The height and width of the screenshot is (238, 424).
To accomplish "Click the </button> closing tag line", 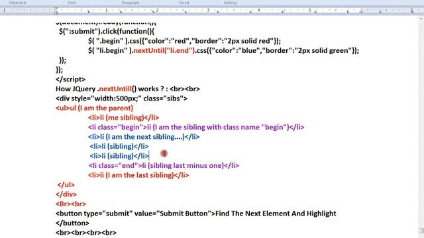I will click(x=72, y=223).
